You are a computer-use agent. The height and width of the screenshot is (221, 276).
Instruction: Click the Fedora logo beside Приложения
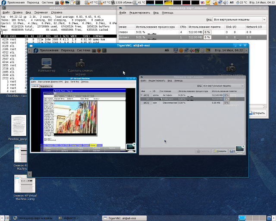[x=3, y=3]
